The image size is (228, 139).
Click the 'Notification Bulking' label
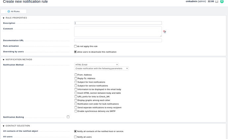point(14,117)
